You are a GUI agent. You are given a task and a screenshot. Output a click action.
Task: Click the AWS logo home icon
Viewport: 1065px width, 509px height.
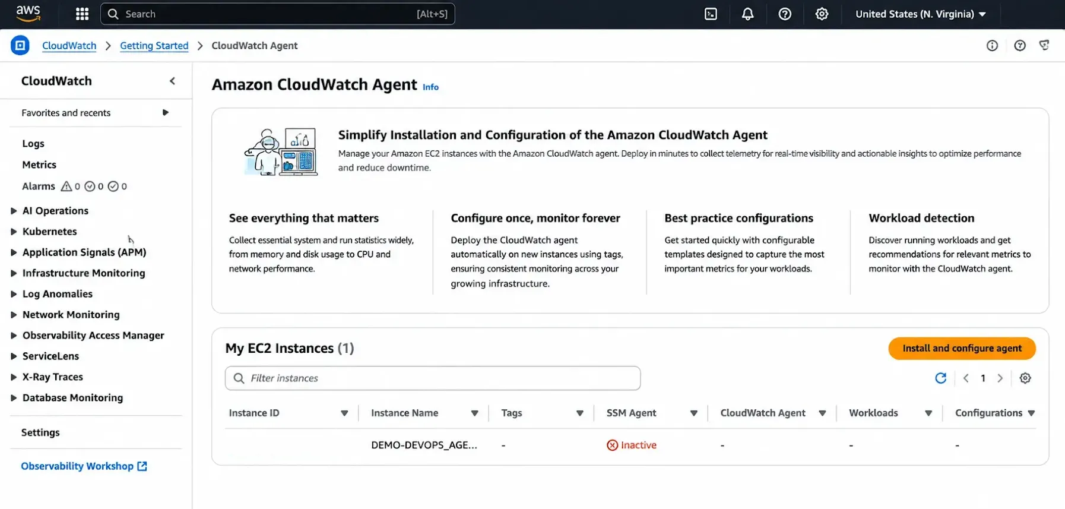pos(28,14)
